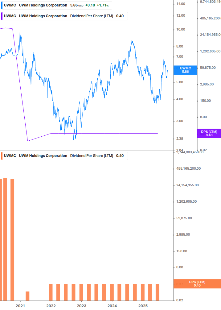Image resolution: width=221 pixels, height=310 pixels.
Task: Click the blue UWMC 5.86 price axis tag
Action: point(185,70)
